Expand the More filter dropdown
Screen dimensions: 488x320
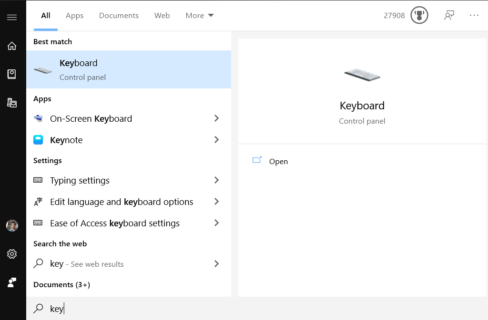199,15
